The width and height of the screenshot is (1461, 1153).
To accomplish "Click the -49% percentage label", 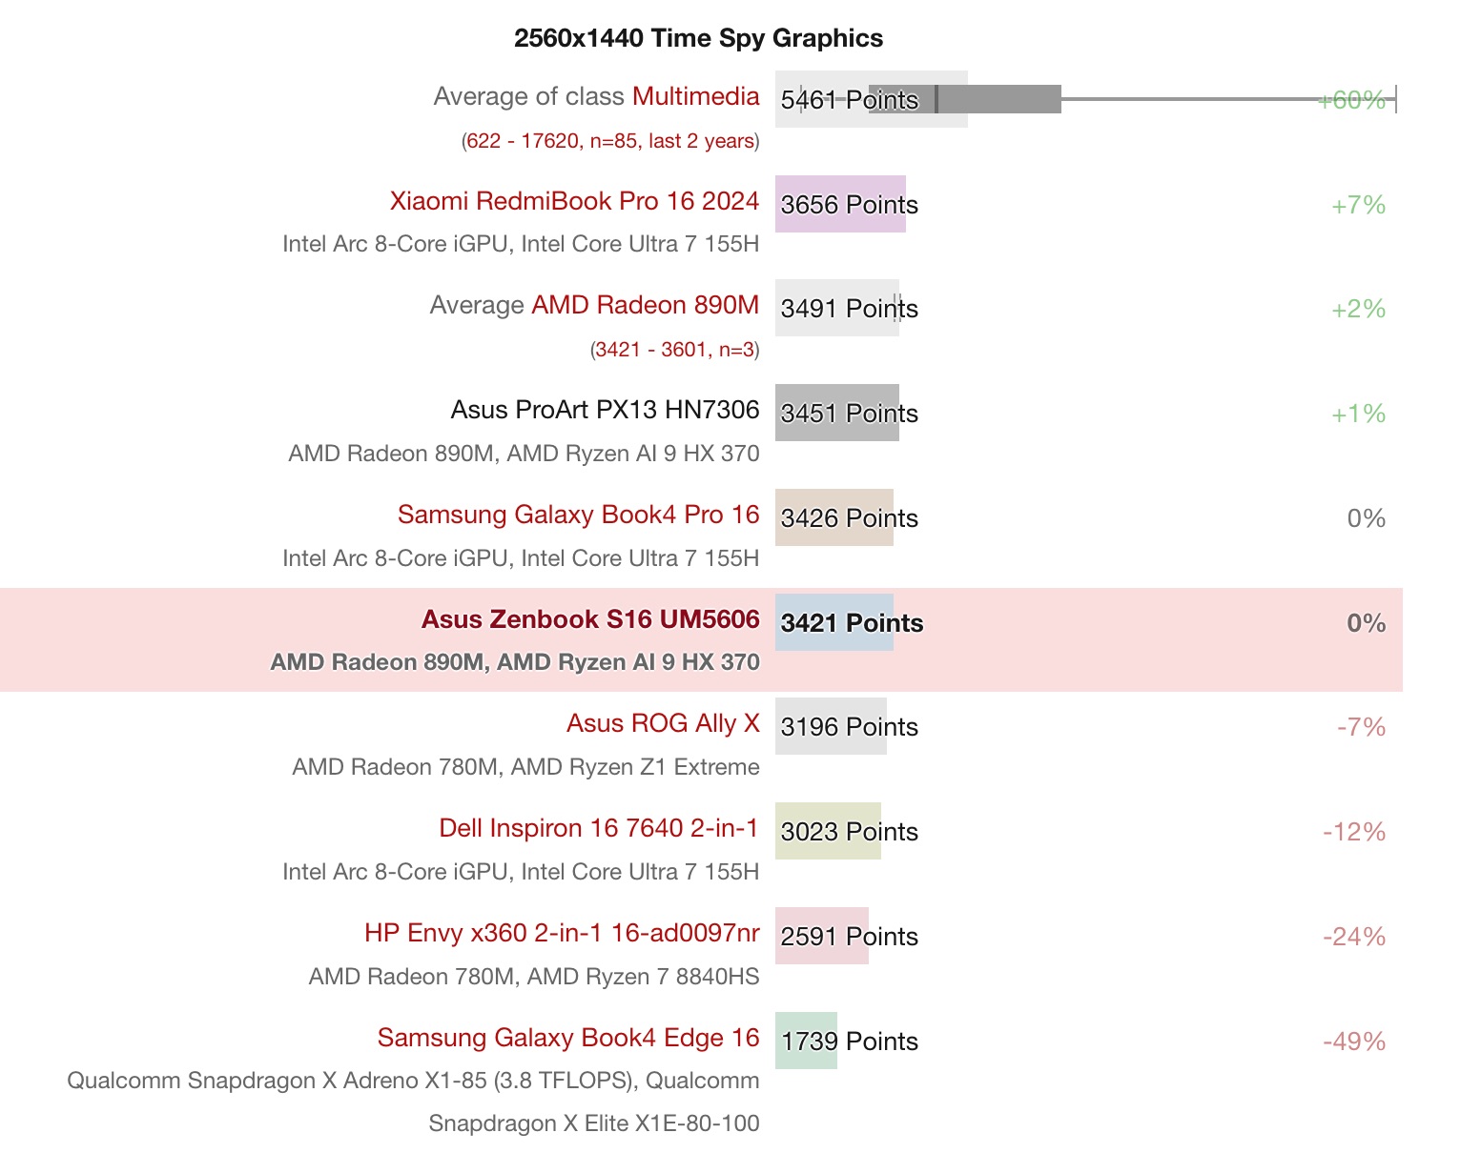I will [1354, 1042].
